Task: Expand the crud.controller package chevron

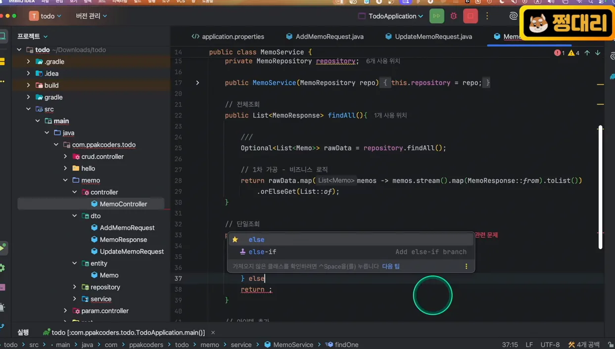Action: (x=65, y=157)
